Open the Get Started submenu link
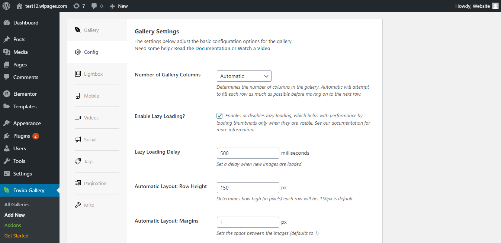The width and height of the screenshot is (501, 243). tap(16, 236)
